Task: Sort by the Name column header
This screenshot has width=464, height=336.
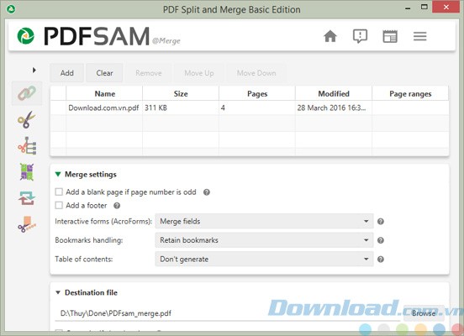Action: click(104, 94)
